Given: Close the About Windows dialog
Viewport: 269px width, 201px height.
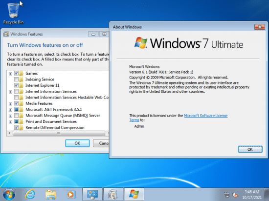Looking at the screenshot, I should [x=260, y=27].
